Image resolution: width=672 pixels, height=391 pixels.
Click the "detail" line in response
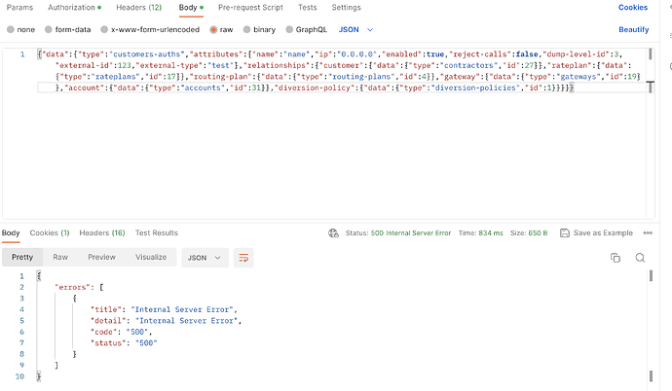[x=166, y=320]
